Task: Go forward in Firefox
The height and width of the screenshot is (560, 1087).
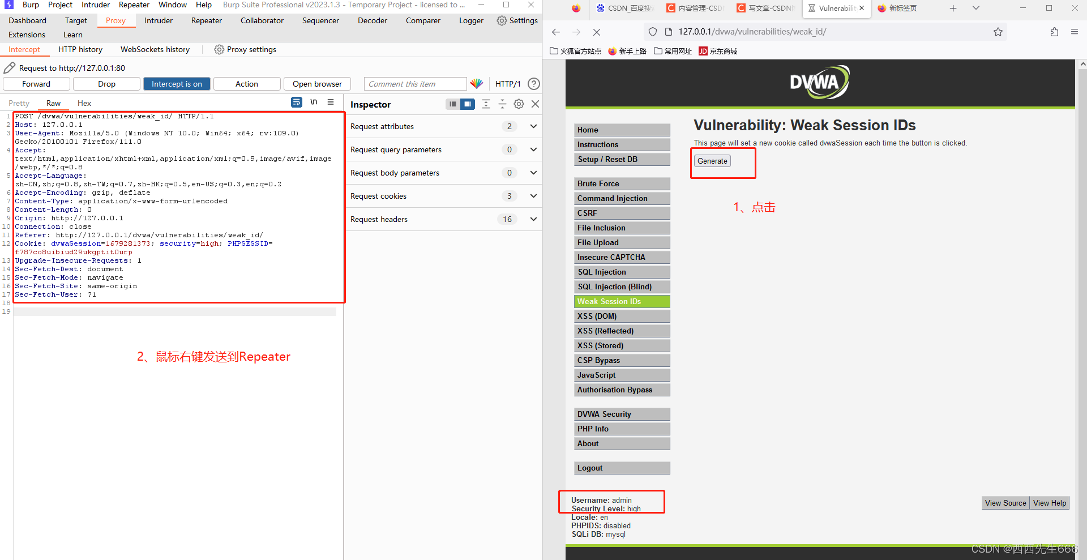Action: [576, 32]
